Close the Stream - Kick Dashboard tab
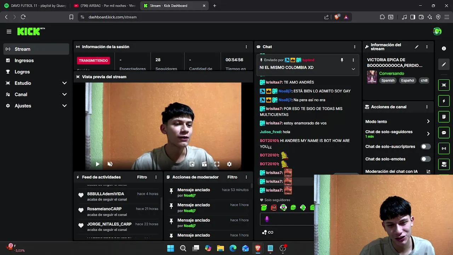453x255 pixels. [x=204, y=6]
